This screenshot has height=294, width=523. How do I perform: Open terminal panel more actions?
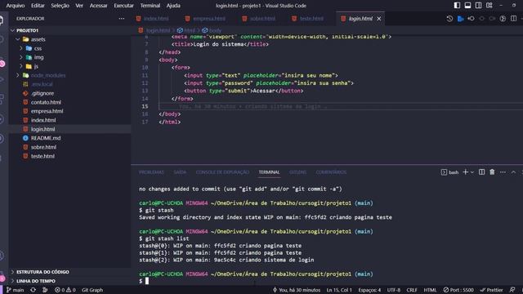(x=503, y=172)
